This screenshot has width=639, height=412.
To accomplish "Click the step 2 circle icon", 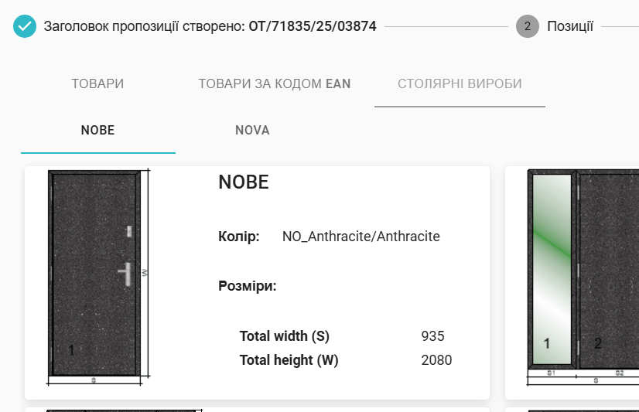I will (528, 26).
